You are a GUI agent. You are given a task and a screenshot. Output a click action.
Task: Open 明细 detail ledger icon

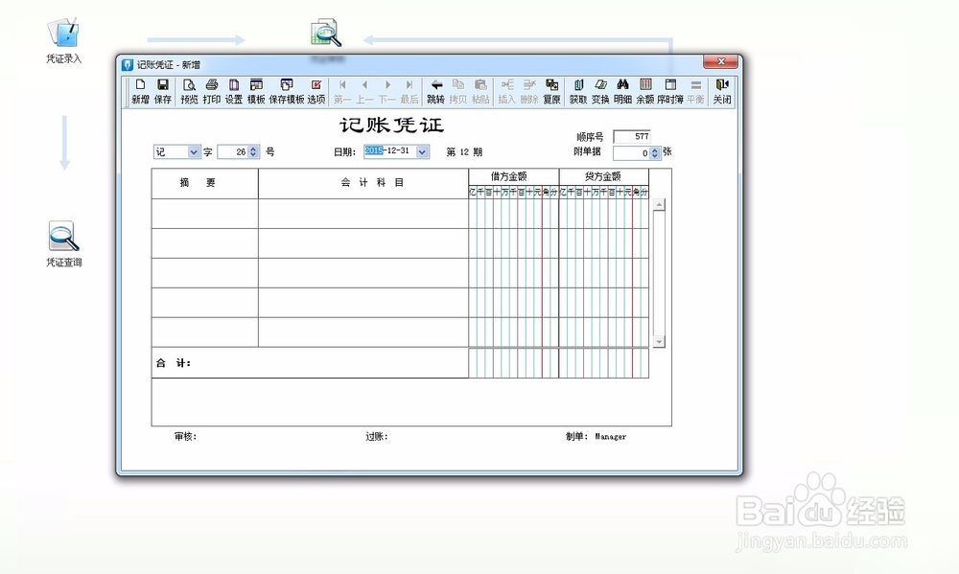pos(622,91)
